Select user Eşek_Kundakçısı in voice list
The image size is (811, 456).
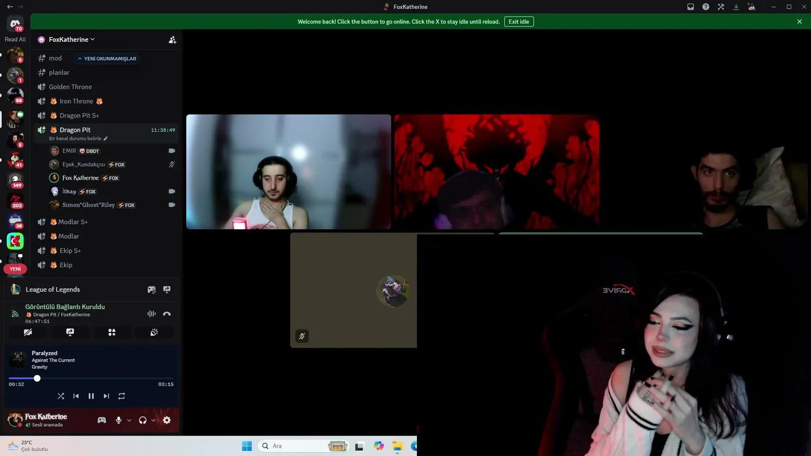coord(84,165)
